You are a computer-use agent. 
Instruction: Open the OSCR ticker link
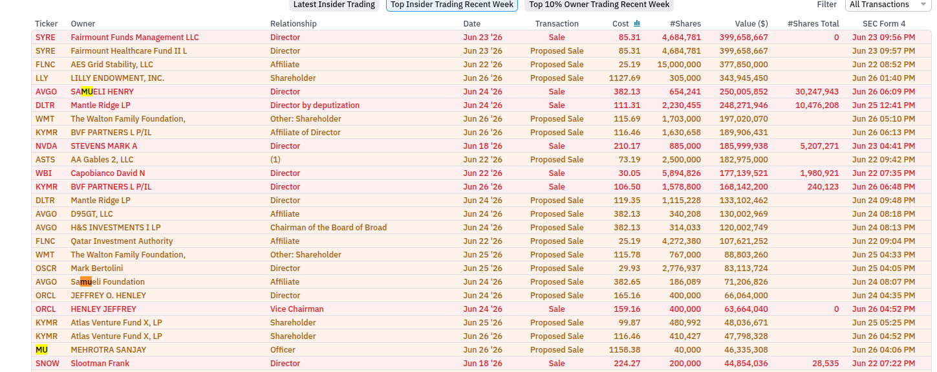tap(46, 268)
